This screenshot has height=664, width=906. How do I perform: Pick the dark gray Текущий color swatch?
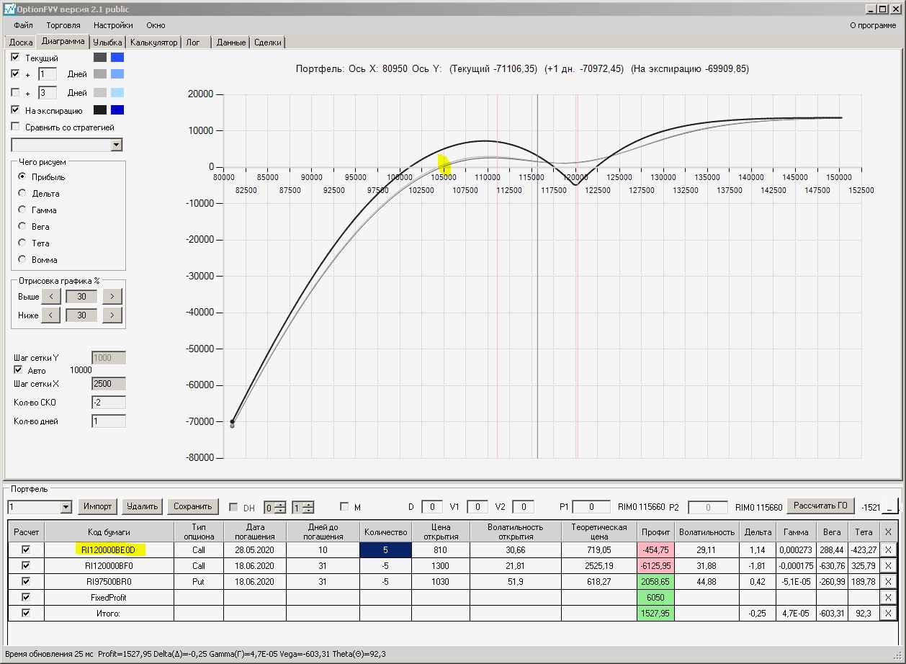(100, 58)
